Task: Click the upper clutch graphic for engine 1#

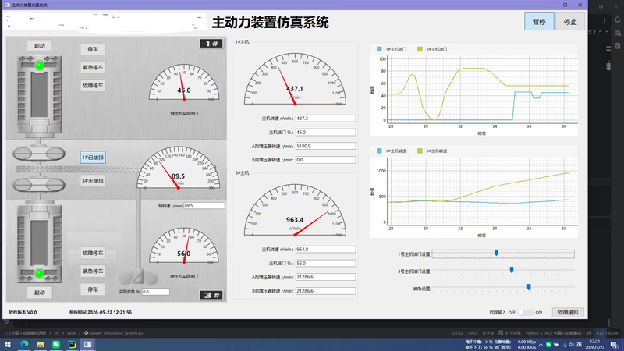Action: pyautogui.click(x=39, y=153)
